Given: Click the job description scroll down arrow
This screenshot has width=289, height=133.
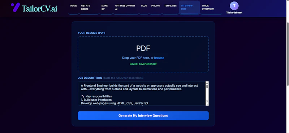Looking at the screenshot, I should [207, 101].
